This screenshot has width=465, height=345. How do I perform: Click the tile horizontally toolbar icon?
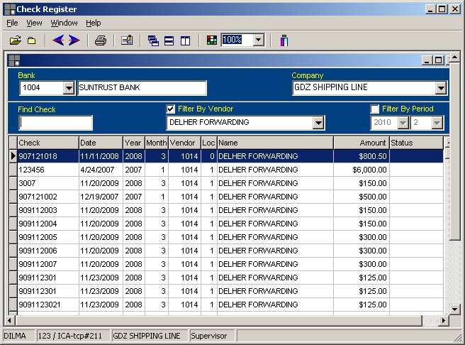coord(169,40)
